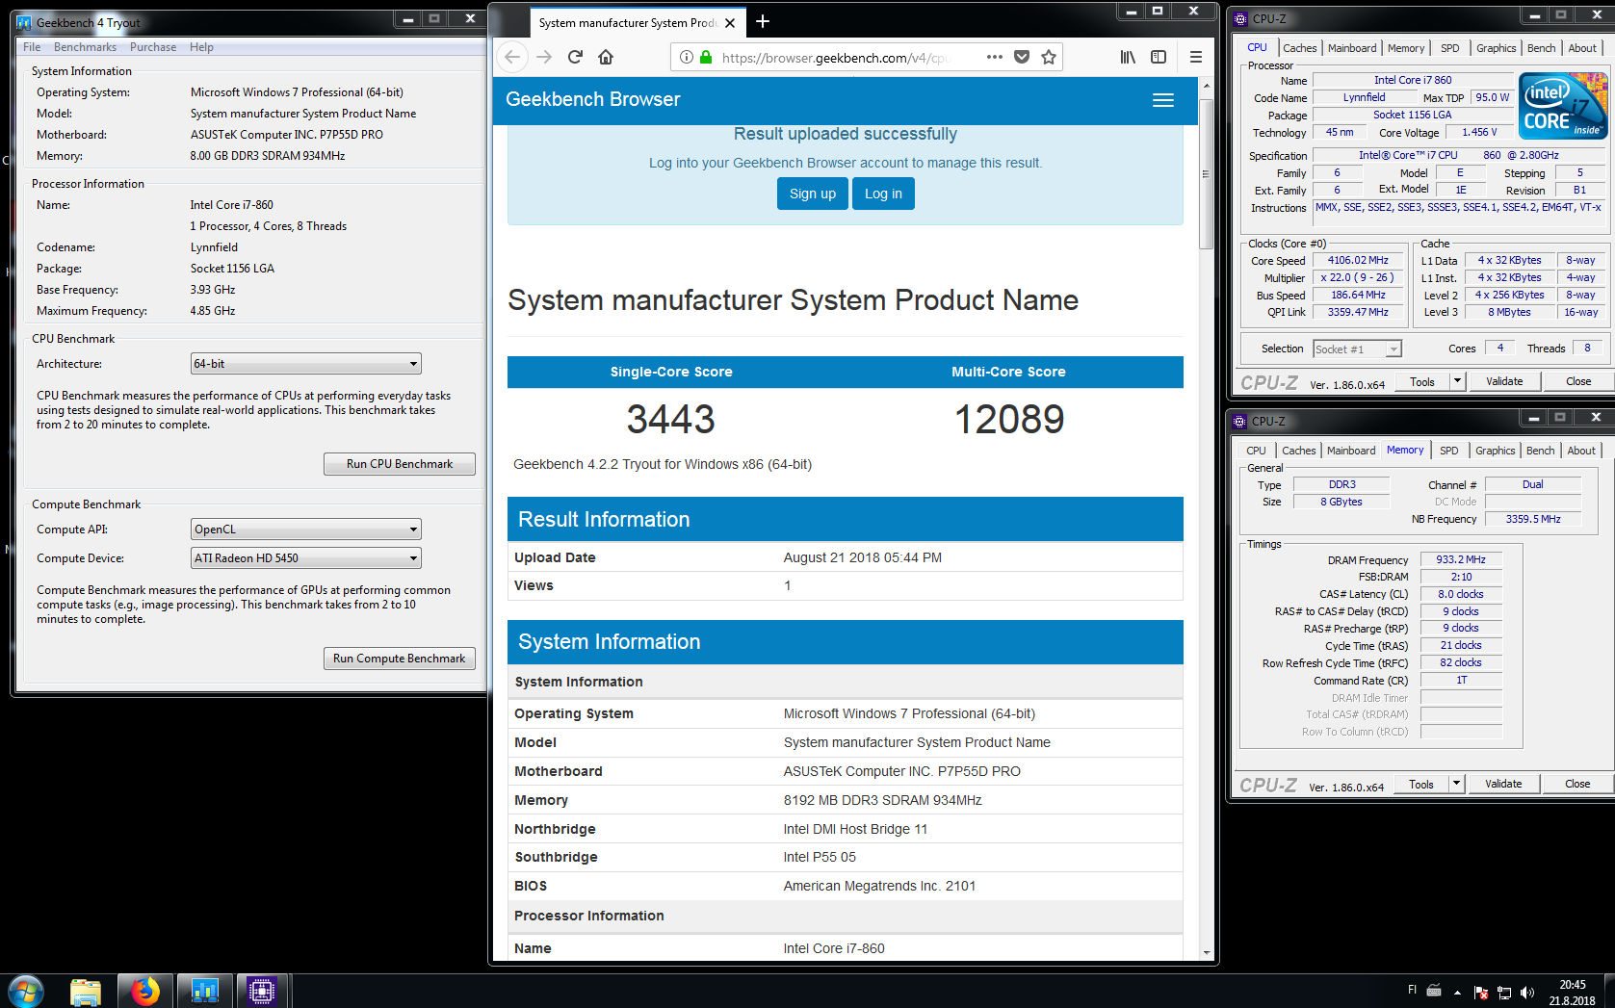Switch to About tab in upper CPU-Z

[x=1582, y=48]
